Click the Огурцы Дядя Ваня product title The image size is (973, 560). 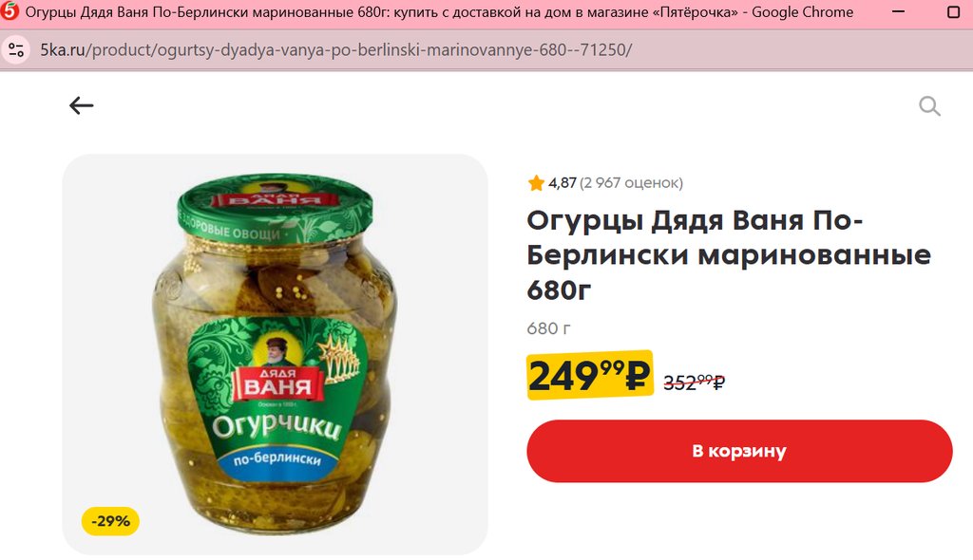click(729, 255)
